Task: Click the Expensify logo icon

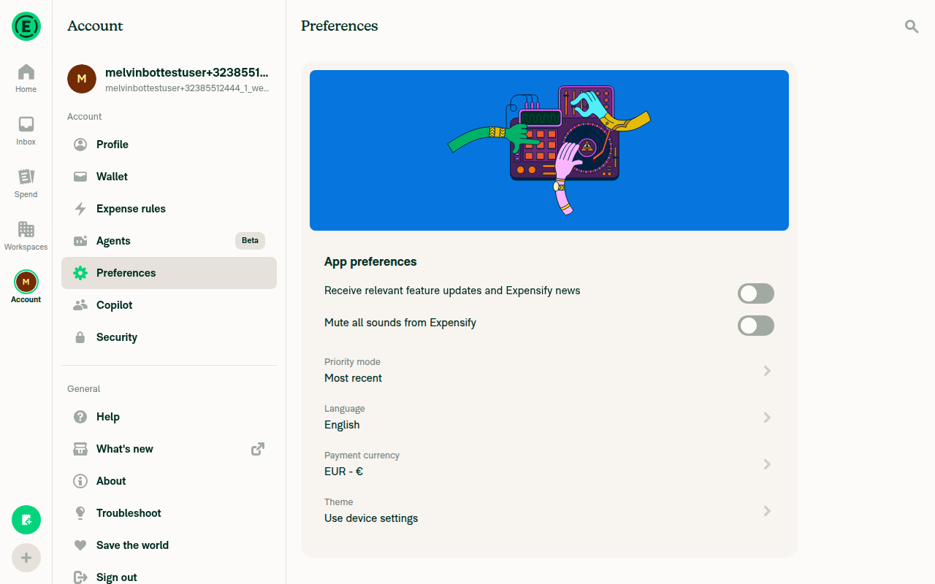Action: coord(26,26)
